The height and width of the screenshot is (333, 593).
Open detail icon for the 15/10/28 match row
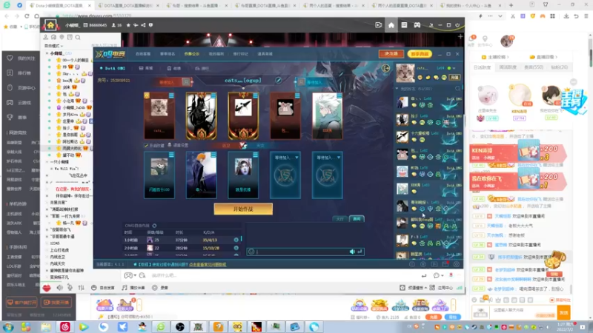[x=236, y=248]
